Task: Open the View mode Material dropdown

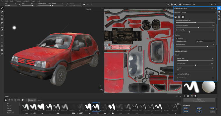Action: coord(201,12)
